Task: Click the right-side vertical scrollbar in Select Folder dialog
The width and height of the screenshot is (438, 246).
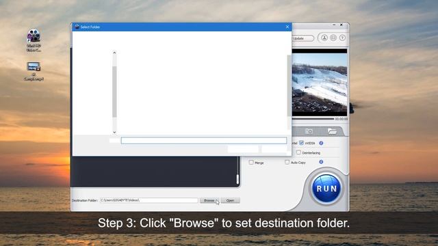Action: 289,85
